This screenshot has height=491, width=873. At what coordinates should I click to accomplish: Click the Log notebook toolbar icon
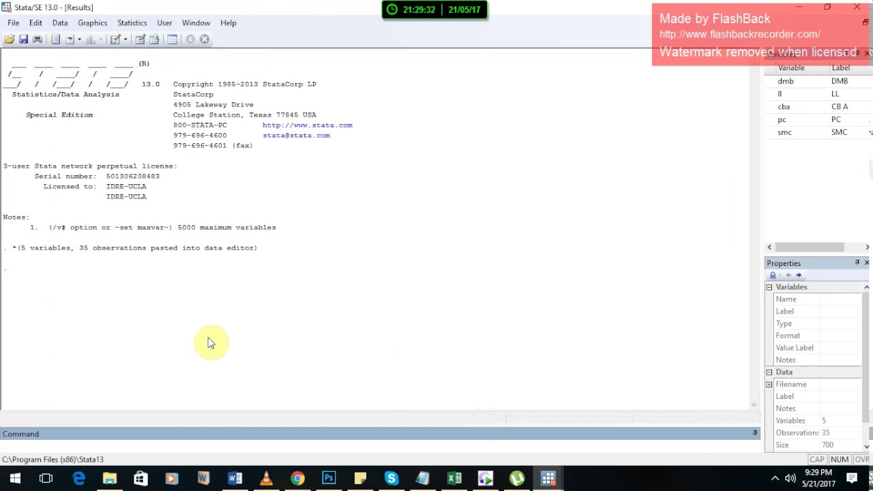click(56, 39)
